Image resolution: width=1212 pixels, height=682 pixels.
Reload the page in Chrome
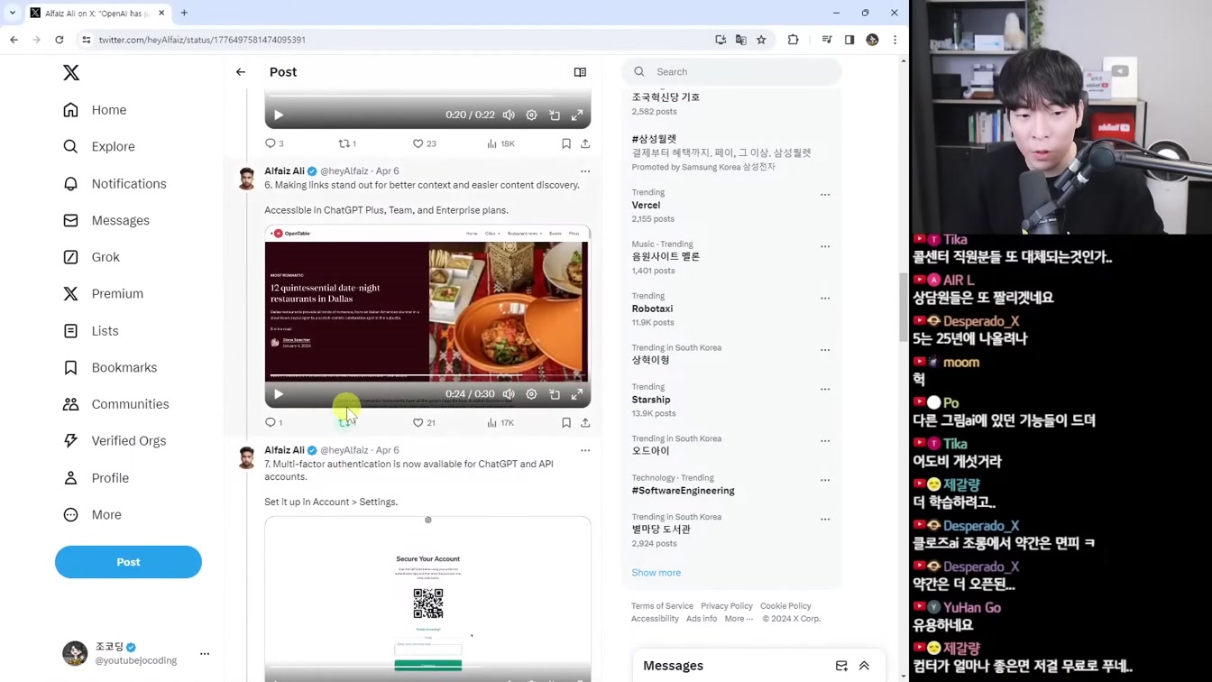[x=60, y=40]
